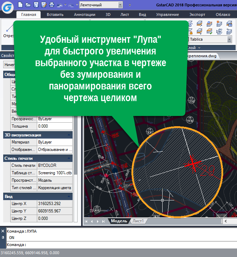Switch to the 3D ribbon tab
Screen dimensions: 237x257
pos(108,14)
